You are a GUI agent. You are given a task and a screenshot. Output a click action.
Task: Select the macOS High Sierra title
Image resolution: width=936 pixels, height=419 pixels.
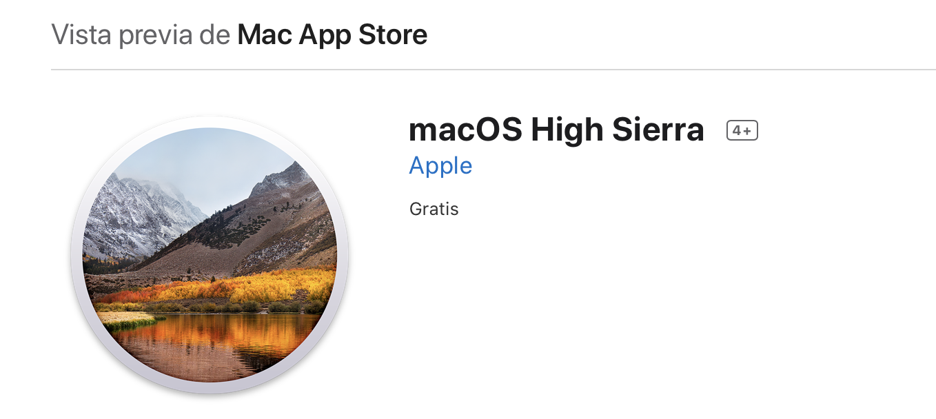pos(556,130)
